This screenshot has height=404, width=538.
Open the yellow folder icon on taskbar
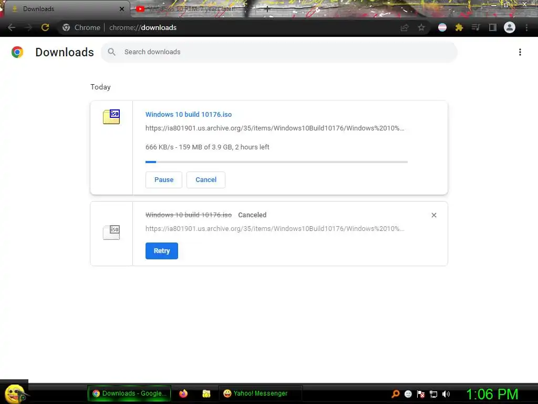pyautogui.click(x=206, y=393)
